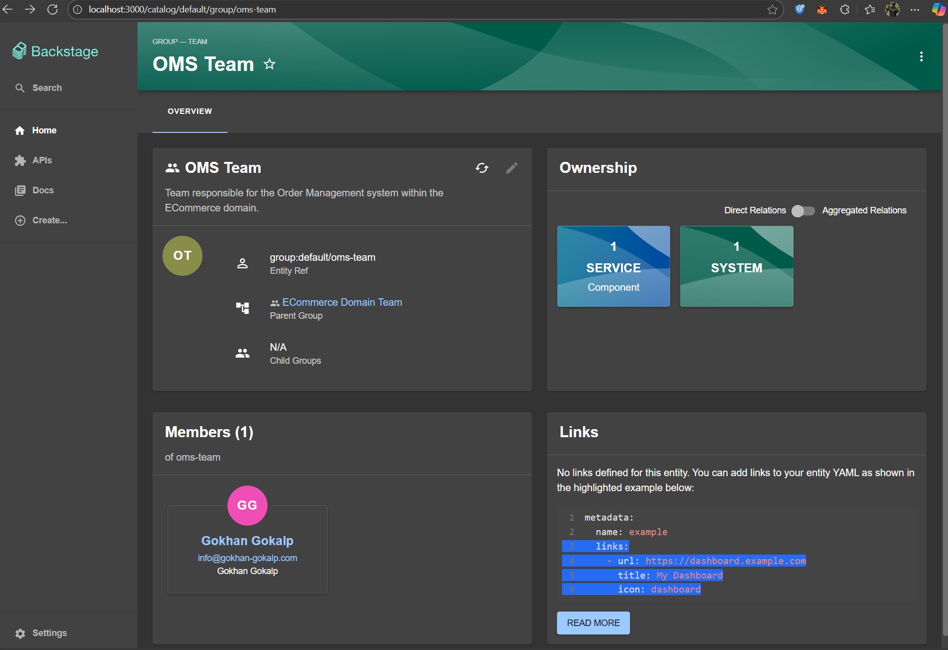The image size is (948, 650).
Task: Open the browser profile avatar
Action: click(x=892, y=9)
